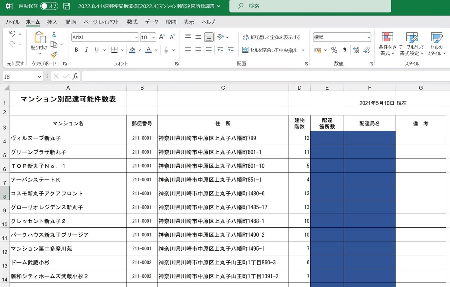Open the font size 10 dropdown
The height and width of the screenshot is (287, 450).
(x=153, y=37)
